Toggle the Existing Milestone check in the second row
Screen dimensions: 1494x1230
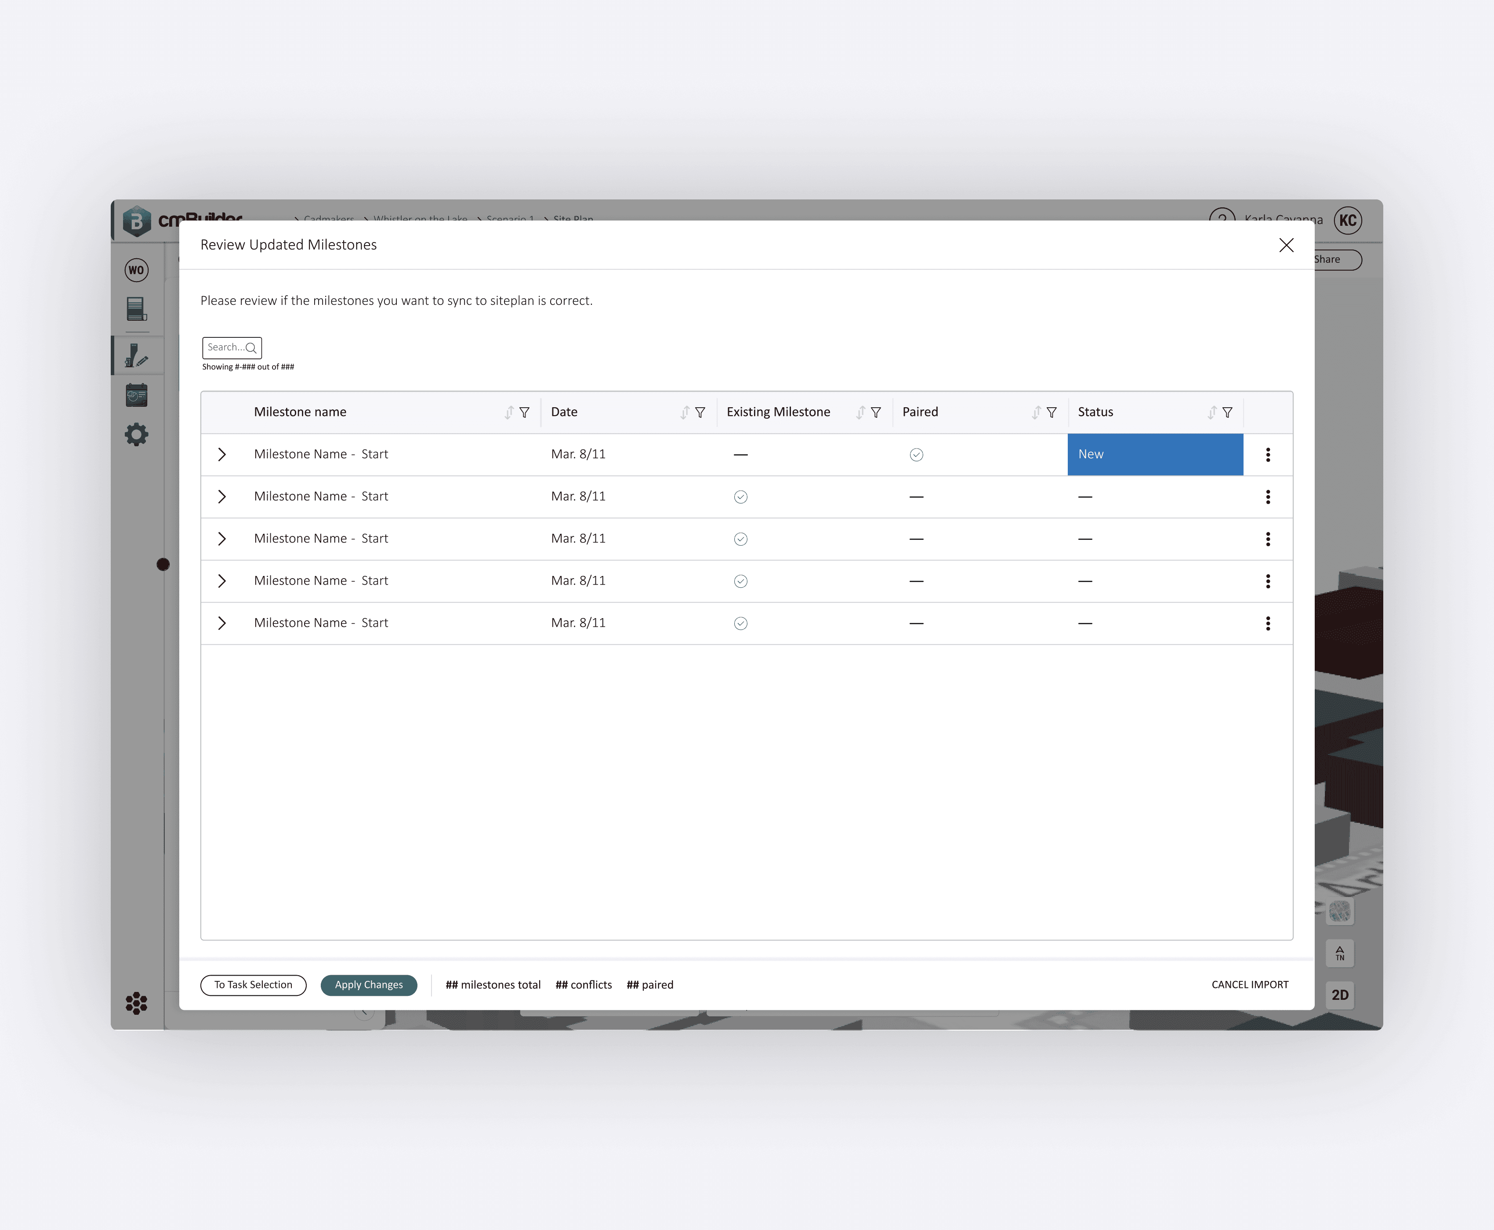pyautogui.click(x=740, y=497)
